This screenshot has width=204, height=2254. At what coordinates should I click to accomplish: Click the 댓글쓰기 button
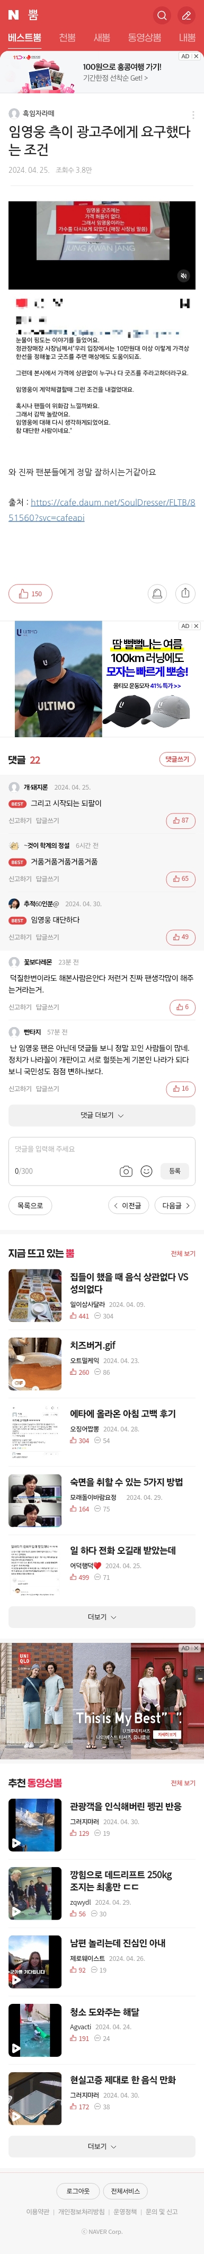(177, 759)
